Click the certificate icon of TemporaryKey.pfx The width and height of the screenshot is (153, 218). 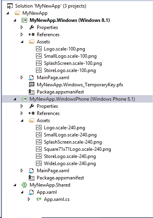click(32, 85)
